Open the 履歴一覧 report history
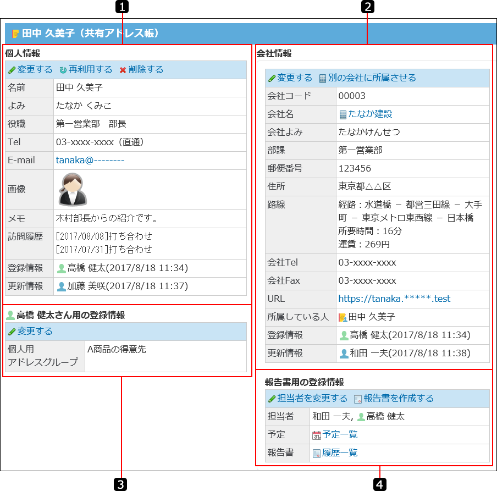 [x=340, y=453]
